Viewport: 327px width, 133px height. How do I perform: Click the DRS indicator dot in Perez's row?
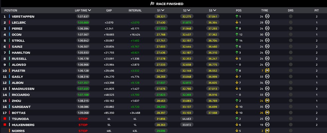point(290,28)
